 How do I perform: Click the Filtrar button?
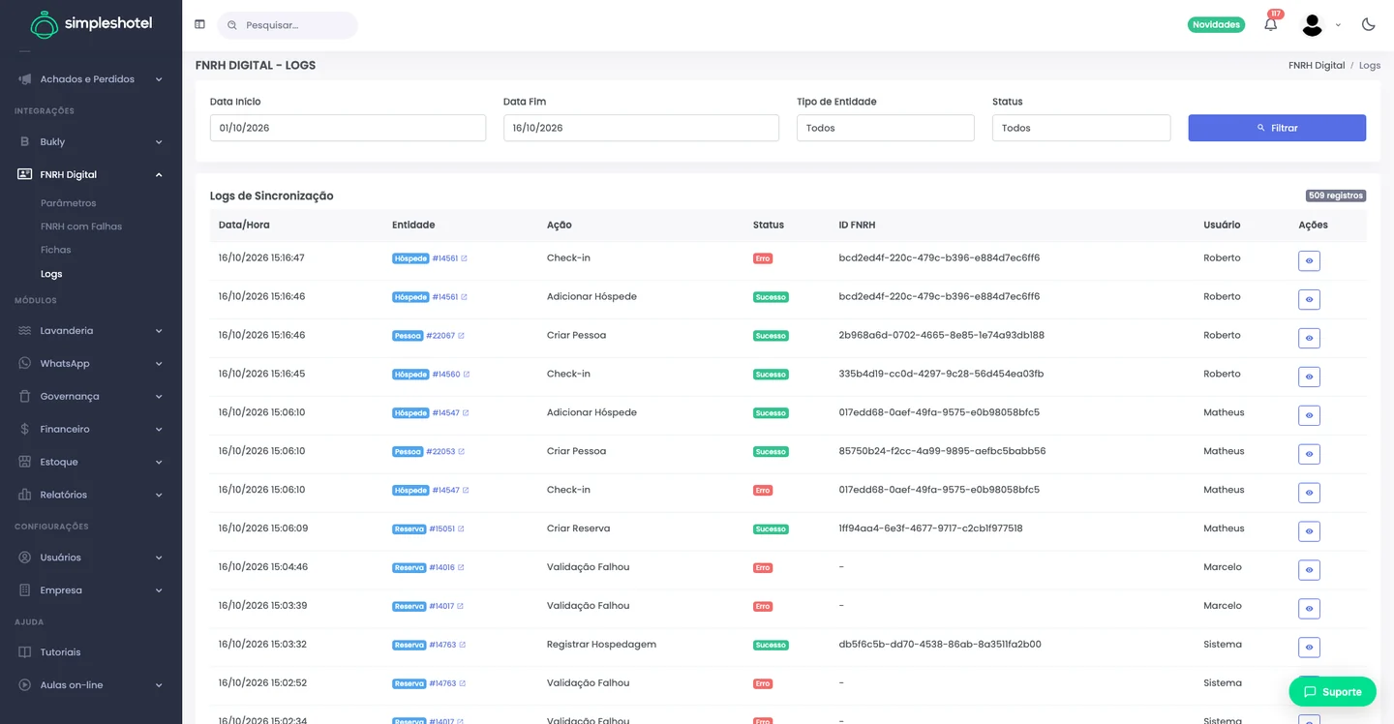[x=1277, y=128]
